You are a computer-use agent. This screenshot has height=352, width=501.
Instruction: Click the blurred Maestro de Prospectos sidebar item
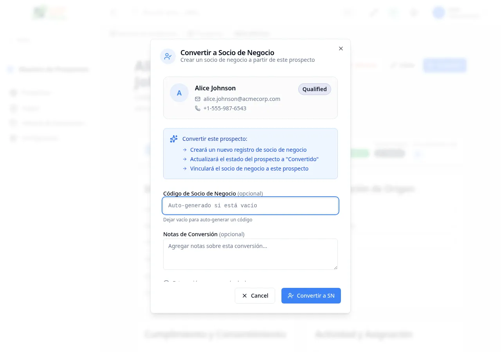pos(54,70)
